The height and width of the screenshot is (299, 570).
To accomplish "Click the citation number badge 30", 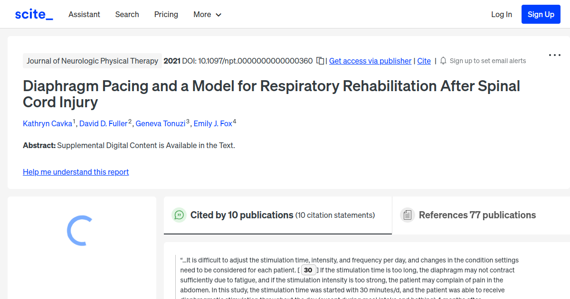I will [x=308, y=270].
